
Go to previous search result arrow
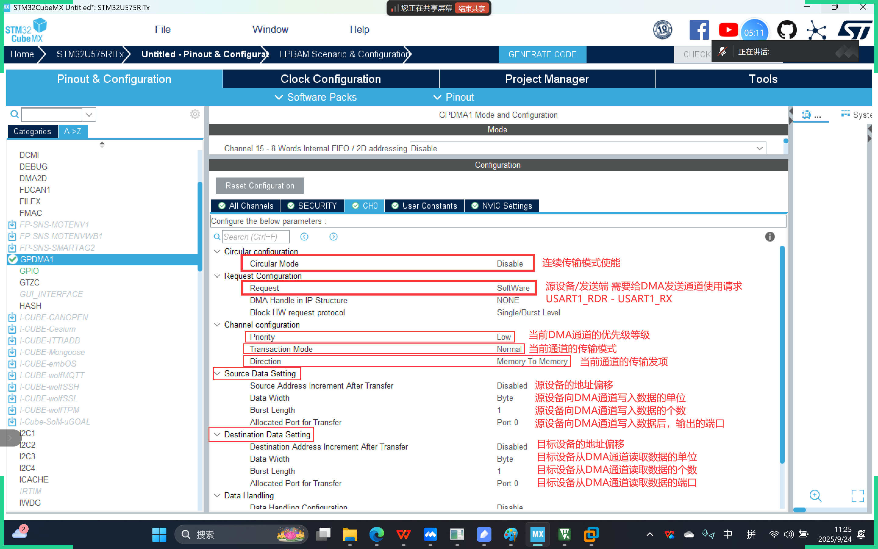click(x=304, y=237)
